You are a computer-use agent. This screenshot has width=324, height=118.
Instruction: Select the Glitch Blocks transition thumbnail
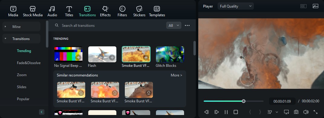click(170, 54)
